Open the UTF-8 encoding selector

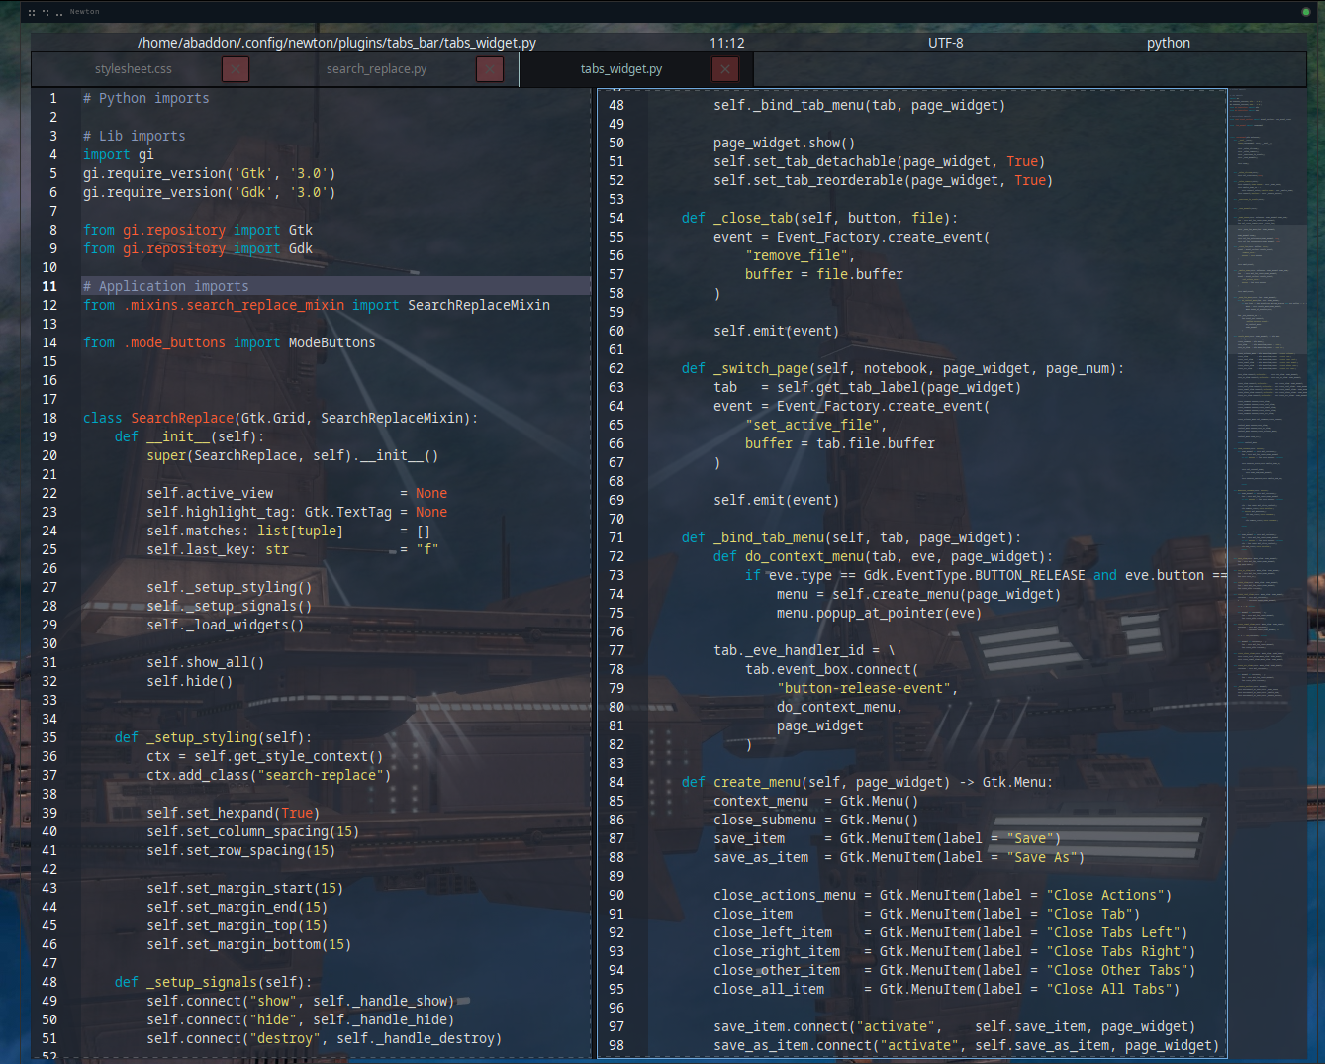click(946, 43)
